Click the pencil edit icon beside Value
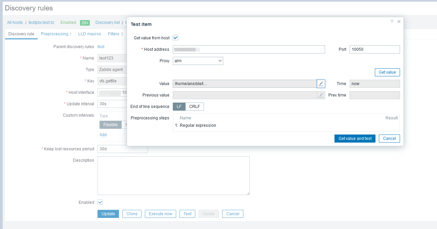The image size is (437, 229). click(x=321, y=84)
